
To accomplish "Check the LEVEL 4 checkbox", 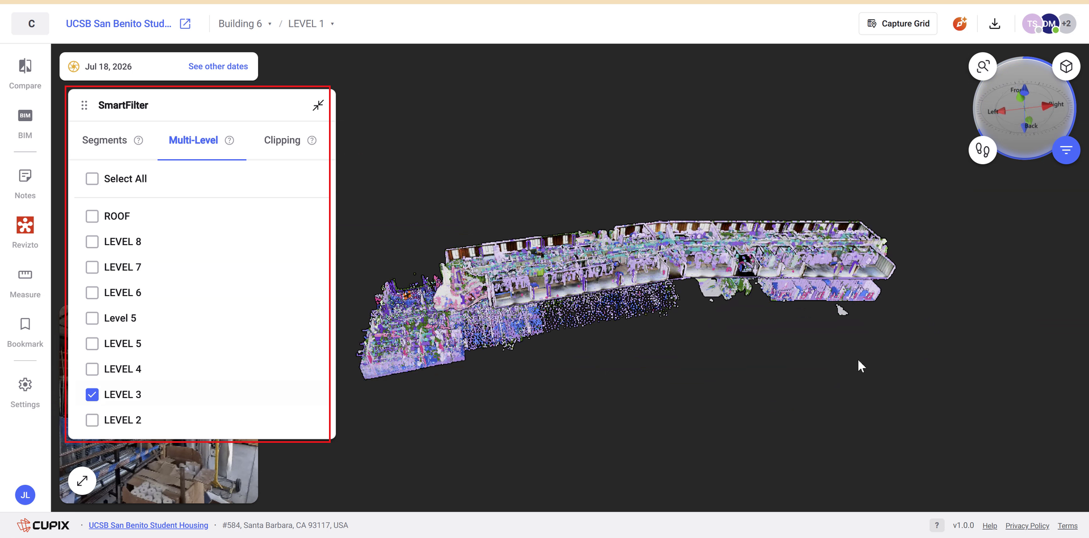I will (x=92, y=369).
